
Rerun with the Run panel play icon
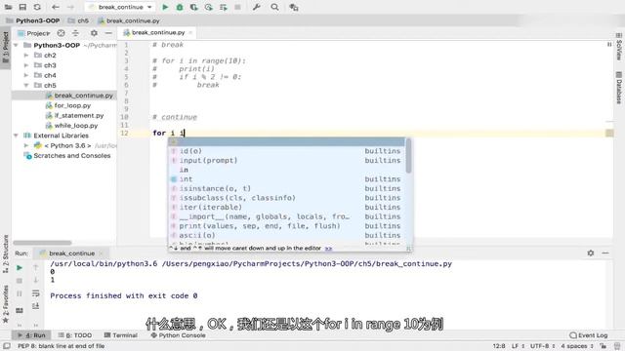20,268
